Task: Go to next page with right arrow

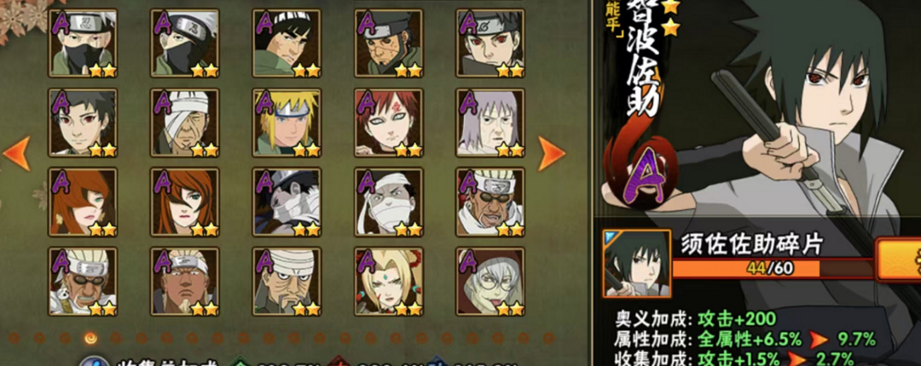Action: pyautogui.click(x=551, y=154)
